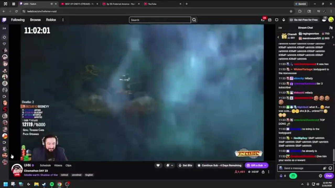Click the magnifier search button

[x=194, y=20]
